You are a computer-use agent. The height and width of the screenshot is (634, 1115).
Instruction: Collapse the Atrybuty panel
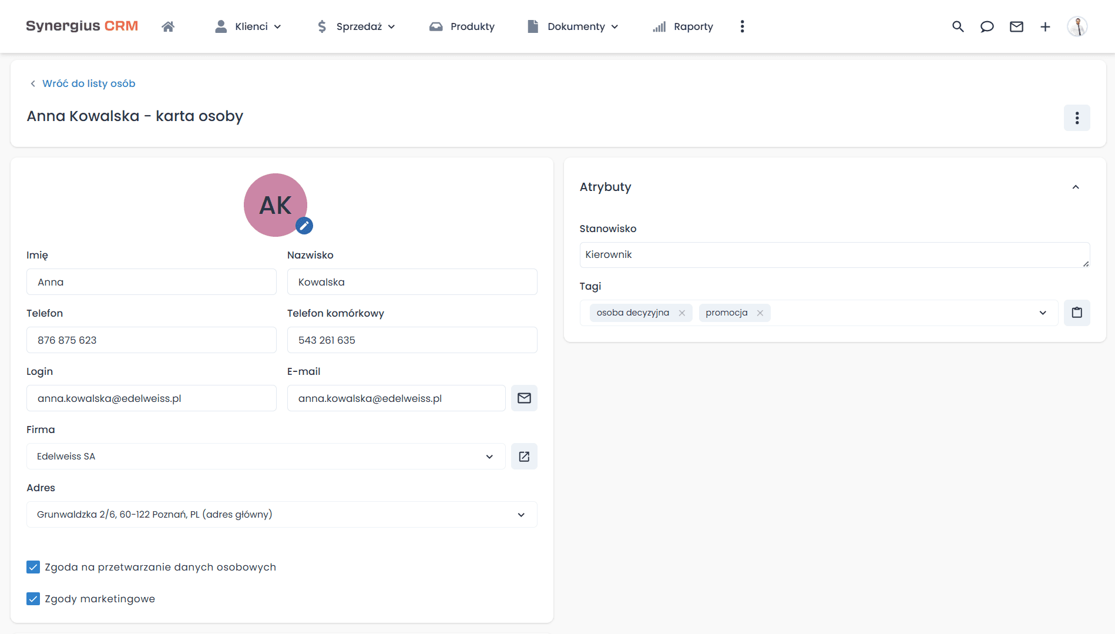pyautogui.click(x=1076, y=187)
